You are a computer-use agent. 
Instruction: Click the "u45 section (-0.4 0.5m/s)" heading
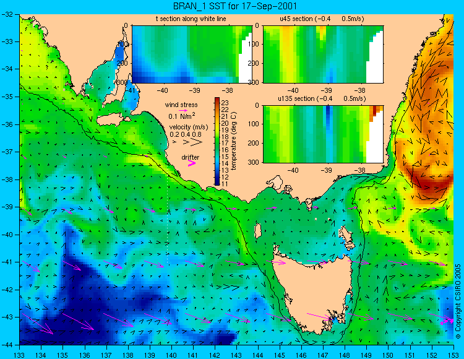pyautogui.click(x=322, y=19)
